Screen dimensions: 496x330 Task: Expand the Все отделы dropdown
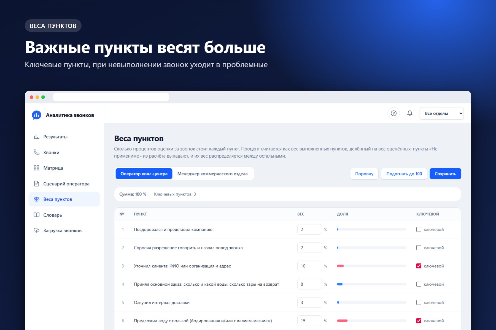[441, 113]
